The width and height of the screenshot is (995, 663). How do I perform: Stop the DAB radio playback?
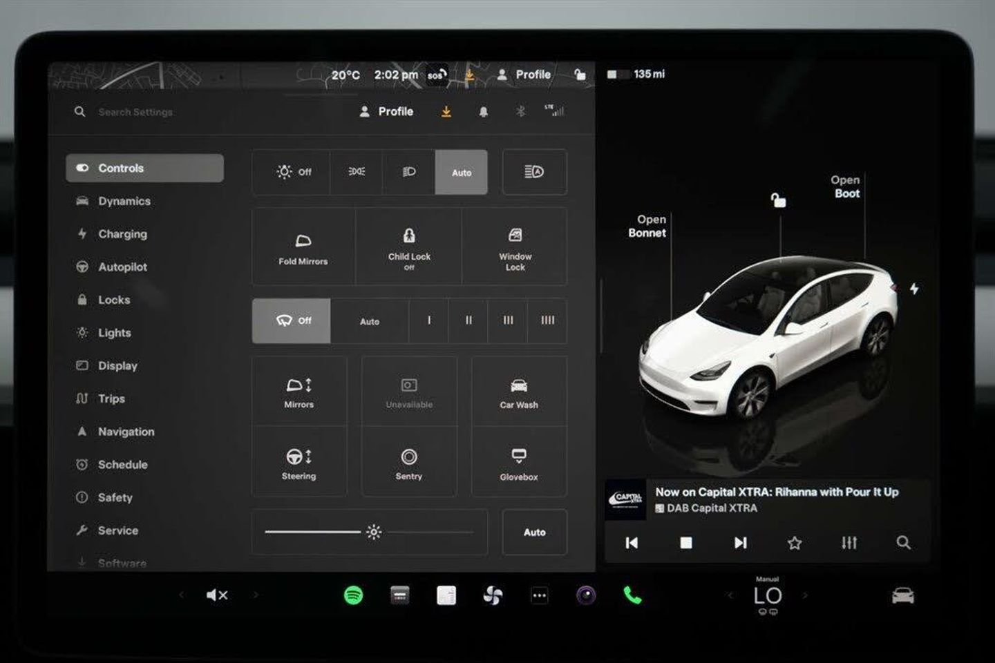(x=686, y=543)
